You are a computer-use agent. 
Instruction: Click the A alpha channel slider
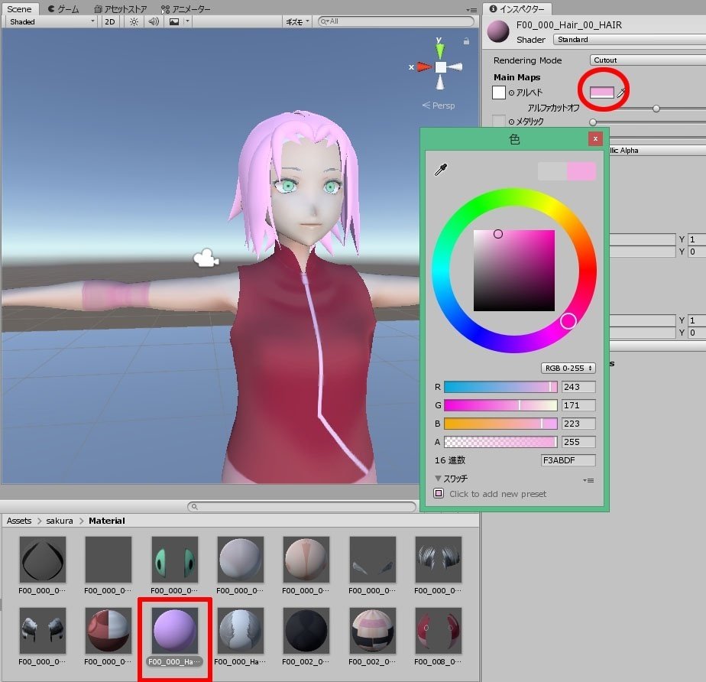click(x=500, y=442)
